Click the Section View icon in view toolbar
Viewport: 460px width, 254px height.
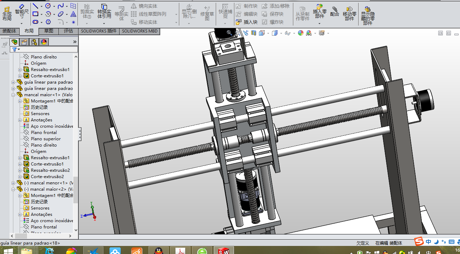coord(253,33)
